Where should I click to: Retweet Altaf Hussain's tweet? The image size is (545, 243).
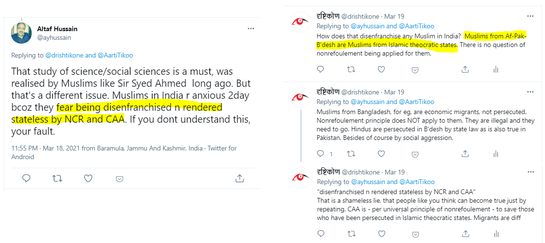pos(57,179)
